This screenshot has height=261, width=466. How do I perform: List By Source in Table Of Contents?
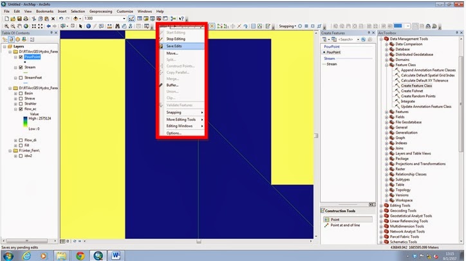click(x=12, y=39)
